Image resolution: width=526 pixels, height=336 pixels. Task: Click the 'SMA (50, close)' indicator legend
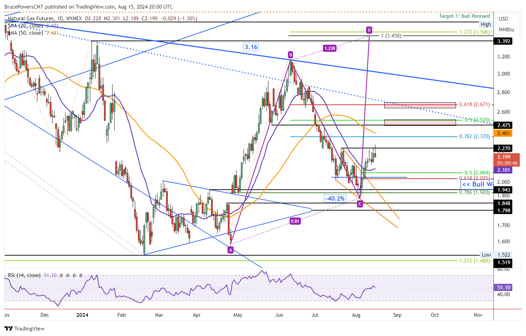click(26, 33)
